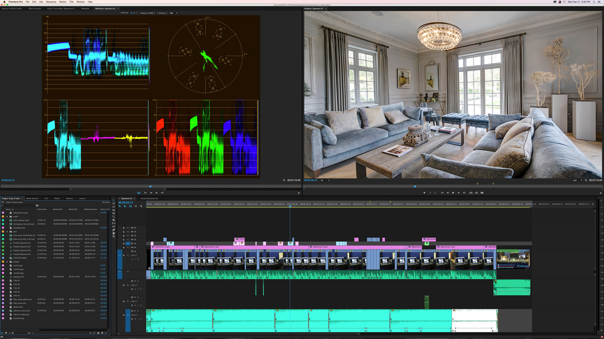Viewport: 604px width, 339px height.
Task: Click Mark Out in the Program monitor
Action: pos(435,192)
